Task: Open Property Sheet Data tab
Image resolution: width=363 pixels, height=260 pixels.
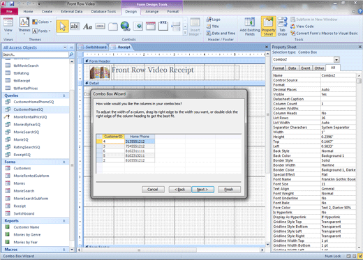Action: coord(292,68)
